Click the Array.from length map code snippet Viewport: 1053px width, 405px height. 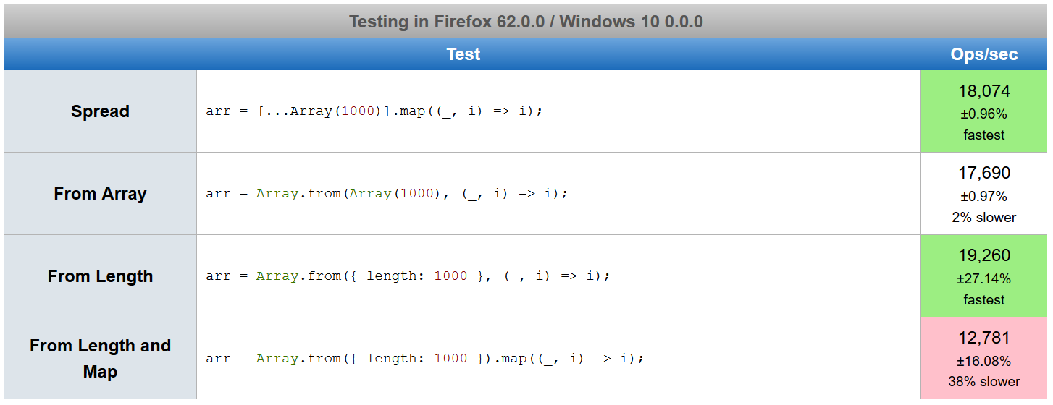click(x=425, y=359)
